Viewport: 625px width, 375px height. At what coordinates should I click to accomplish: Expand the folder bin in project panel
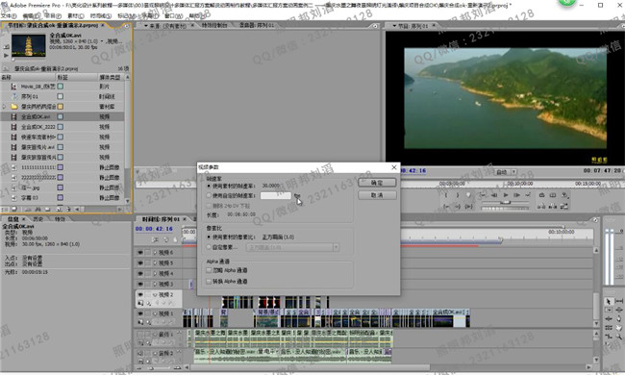pyautogui.click(x=5, y=107)
